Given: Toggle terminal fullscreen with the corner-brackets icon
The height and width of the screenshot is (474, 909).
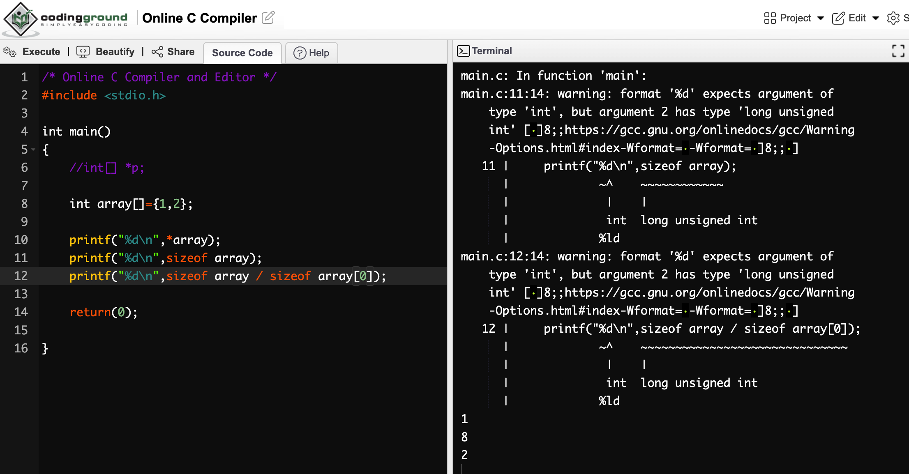Looking at the screenshot, I should (898, 51).
